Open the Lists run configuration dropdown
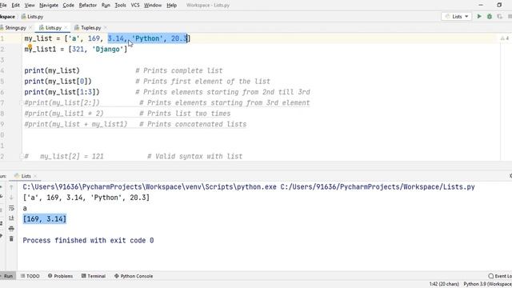This screenshot has height=288, width=512. (x=457, y=16)
